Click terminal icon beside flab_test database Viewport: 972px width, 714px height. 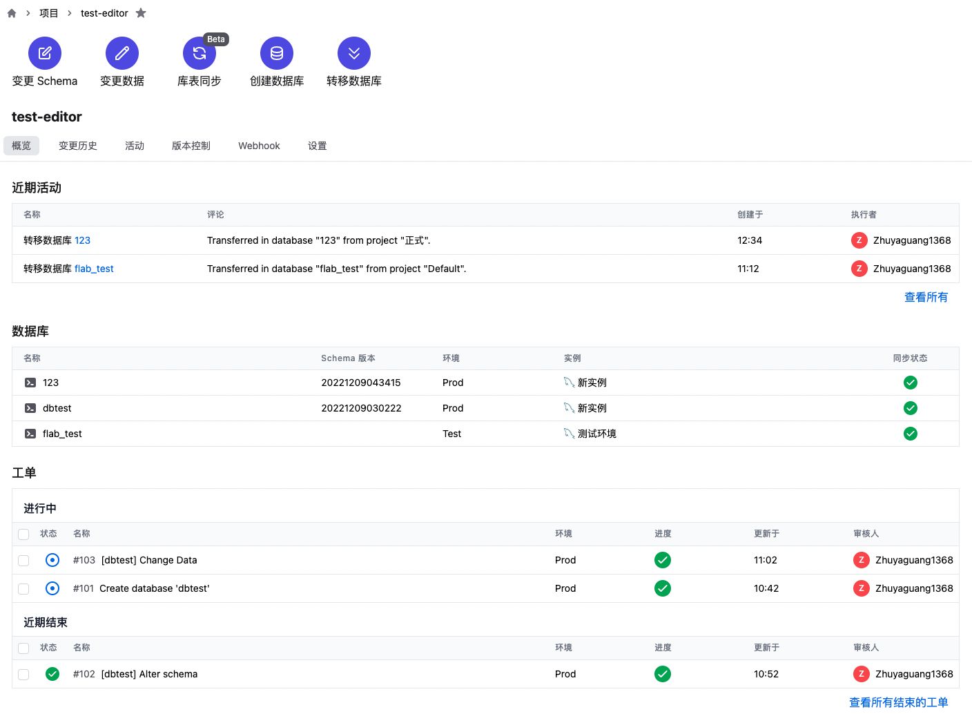[30, 434]
